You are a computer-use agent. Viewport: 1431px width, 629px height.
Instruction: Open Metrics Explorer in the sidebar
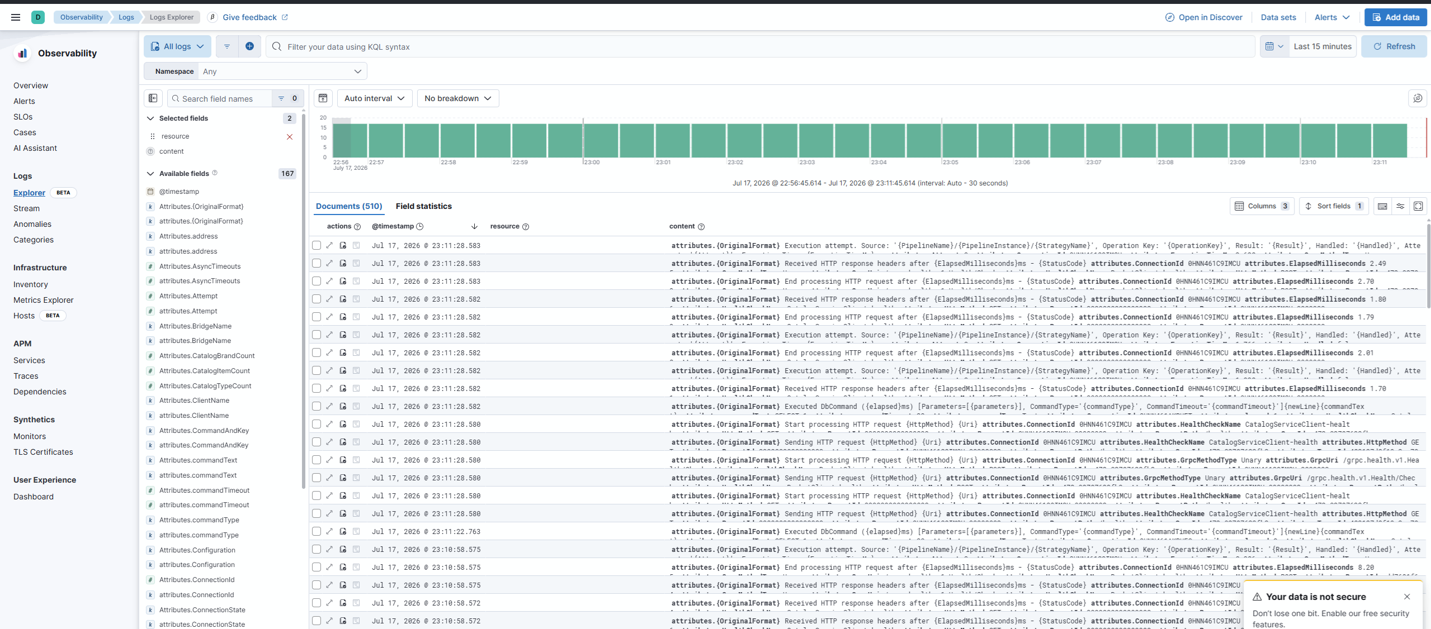click(44, 300)
